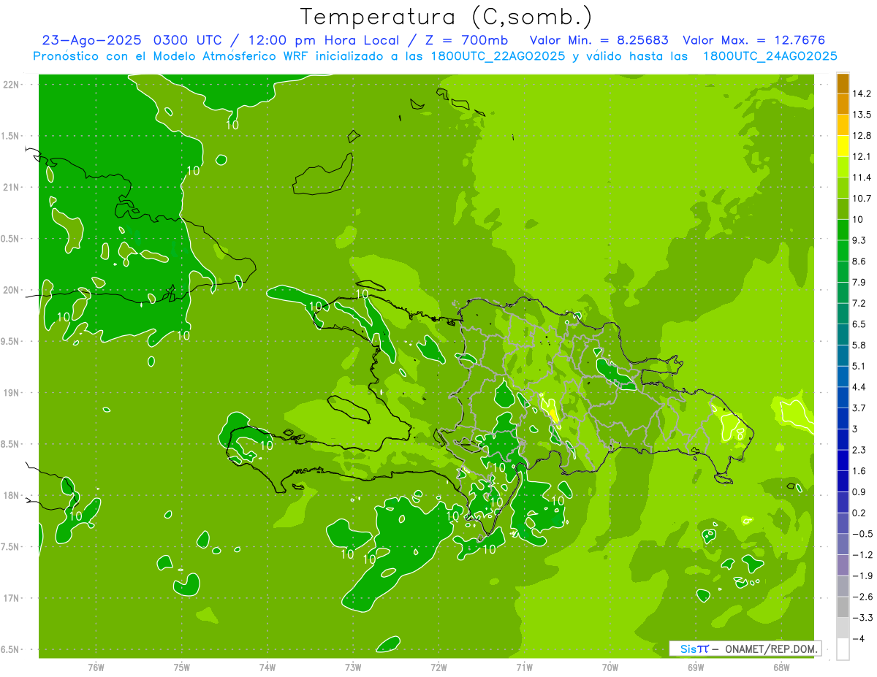The height and width of the screenshot is (677, 877).
Task: Click the white colorbar swatch below -4
Action: click(843, 649)
